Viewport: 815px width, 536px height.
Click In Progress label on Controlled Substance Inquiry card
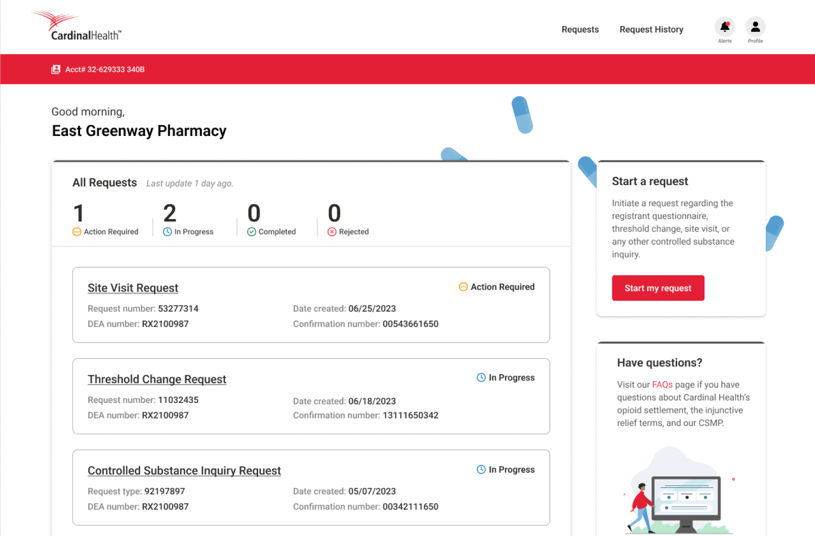pyautogui.click(x=512, y=470)
